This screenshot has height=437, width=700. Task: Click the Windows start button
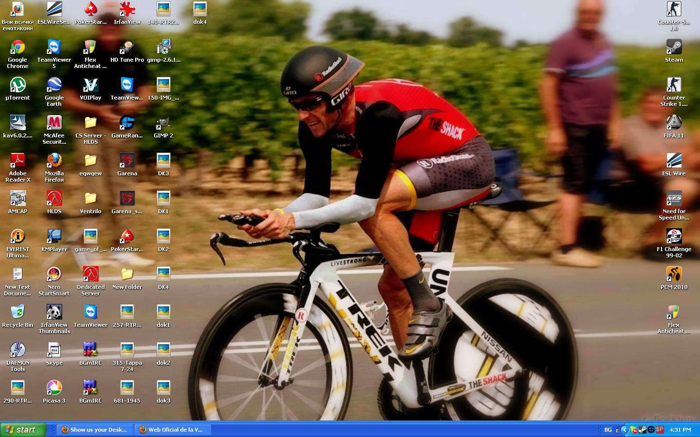23,430
